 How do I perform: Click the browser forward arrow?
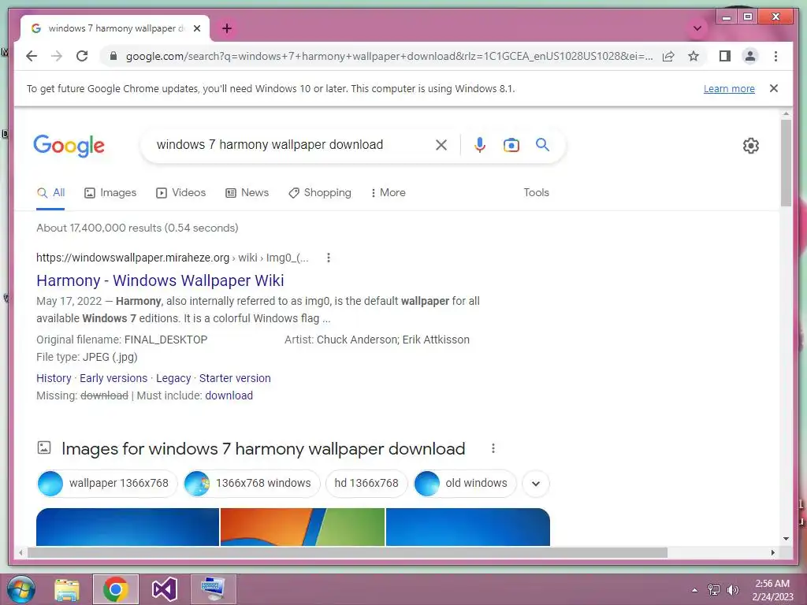(57, 56)
